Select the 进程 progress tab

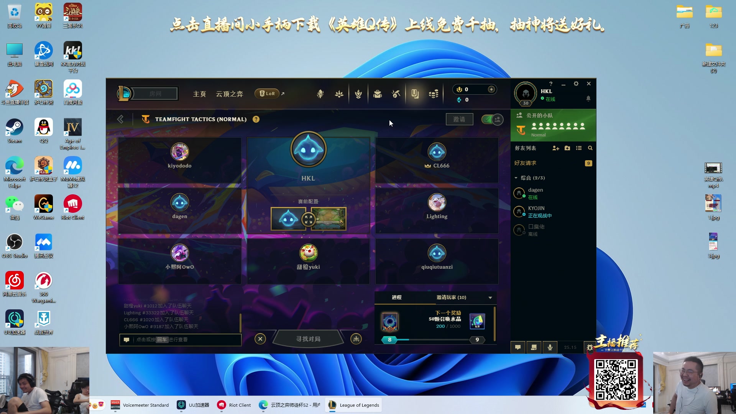pyautogui.click(x=397, y=297)
